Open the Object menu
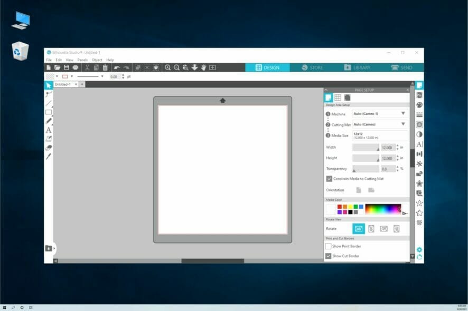The image size is (468, 311). (97, 60)
